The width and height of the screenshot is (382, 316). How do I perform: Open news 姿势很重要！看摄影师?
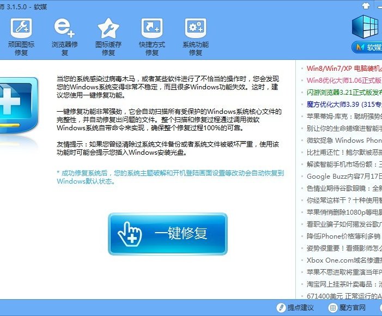coord(344,248)
